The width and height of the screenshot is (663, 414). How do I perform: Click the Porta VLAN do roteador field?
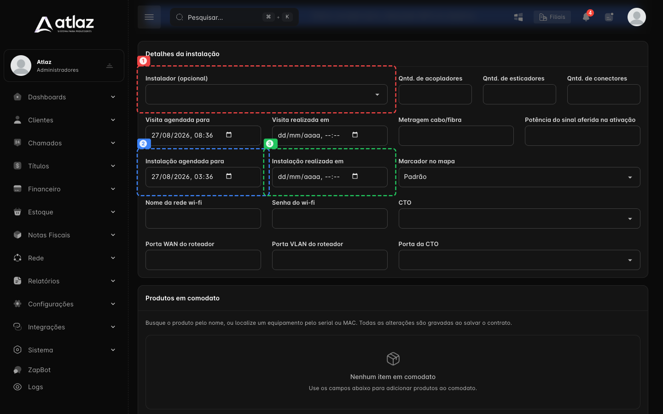tap(330, 260)
